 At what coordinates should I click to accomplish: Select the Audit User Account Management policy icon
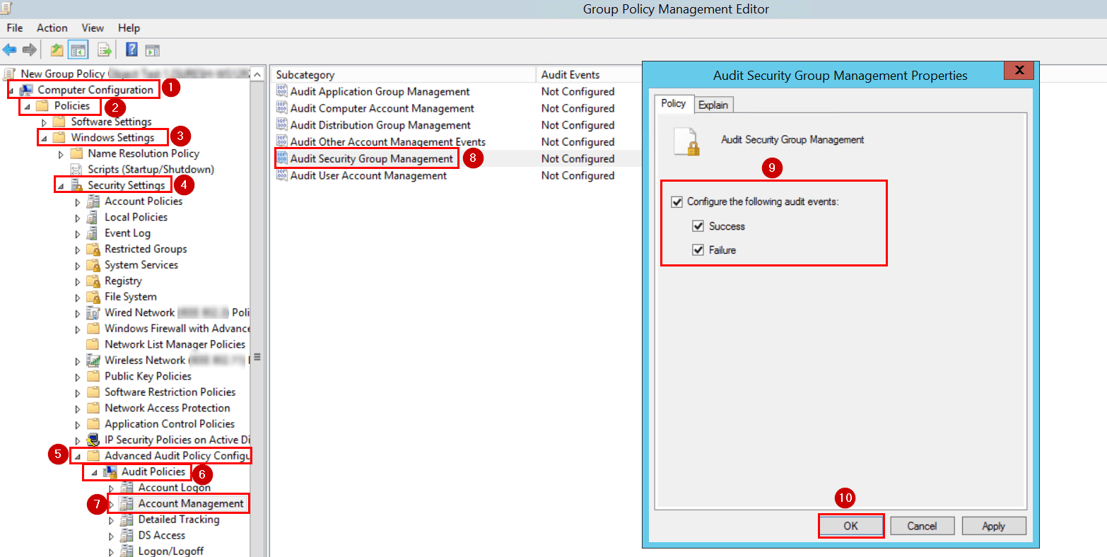click(281, 175)
